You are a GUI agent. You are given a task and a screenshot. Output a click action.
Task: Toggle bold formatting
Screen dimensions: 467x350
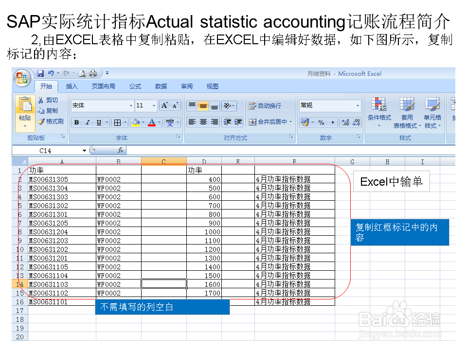coord(76,122)
